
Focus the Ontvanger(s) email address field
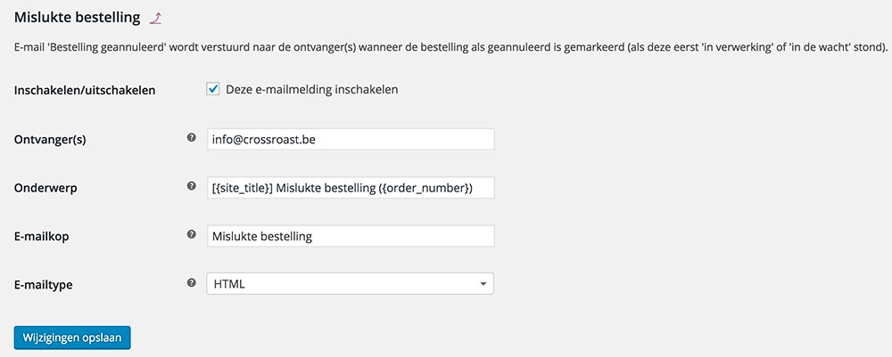350,139
